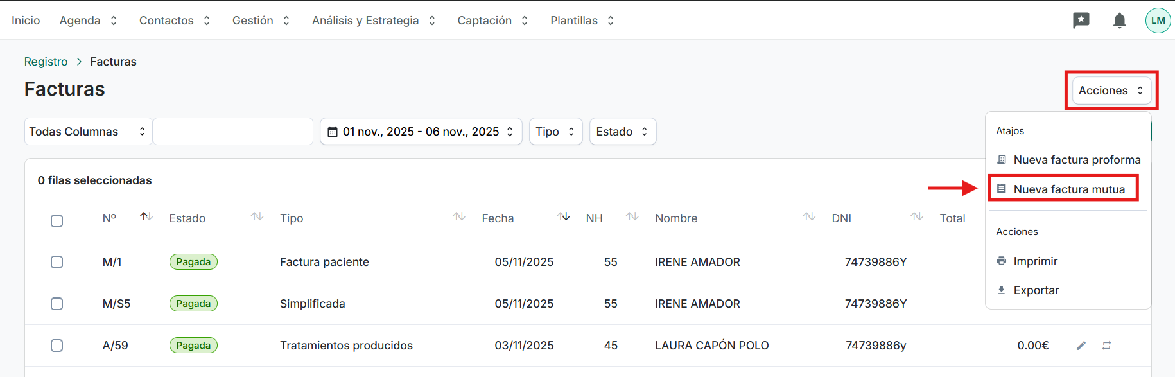The height and width of the screenshot is (377, 1175).
Task: Sort the table by Nº column
Action: coord(146,217)
